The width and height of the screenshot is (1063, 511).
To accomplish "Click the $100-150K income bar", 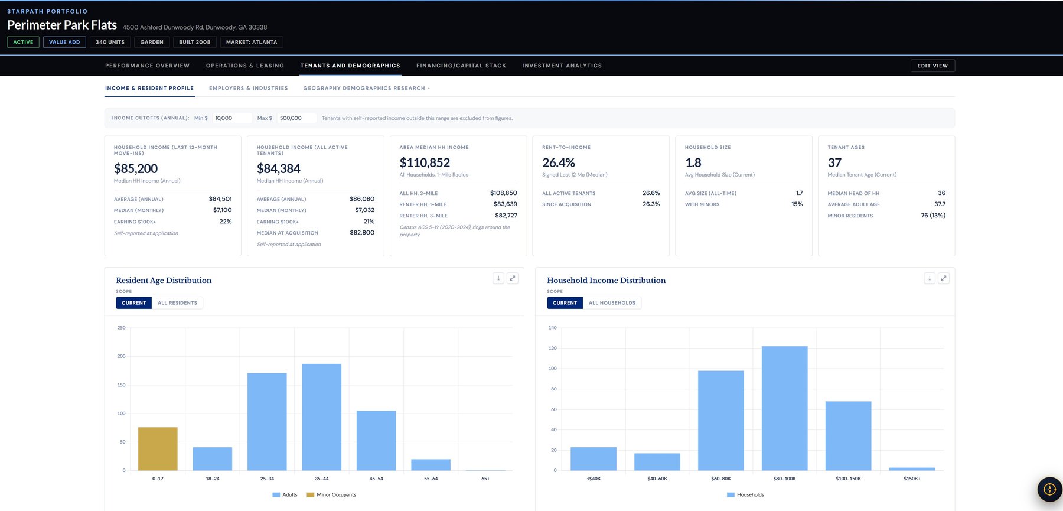I will click(849, 436).
